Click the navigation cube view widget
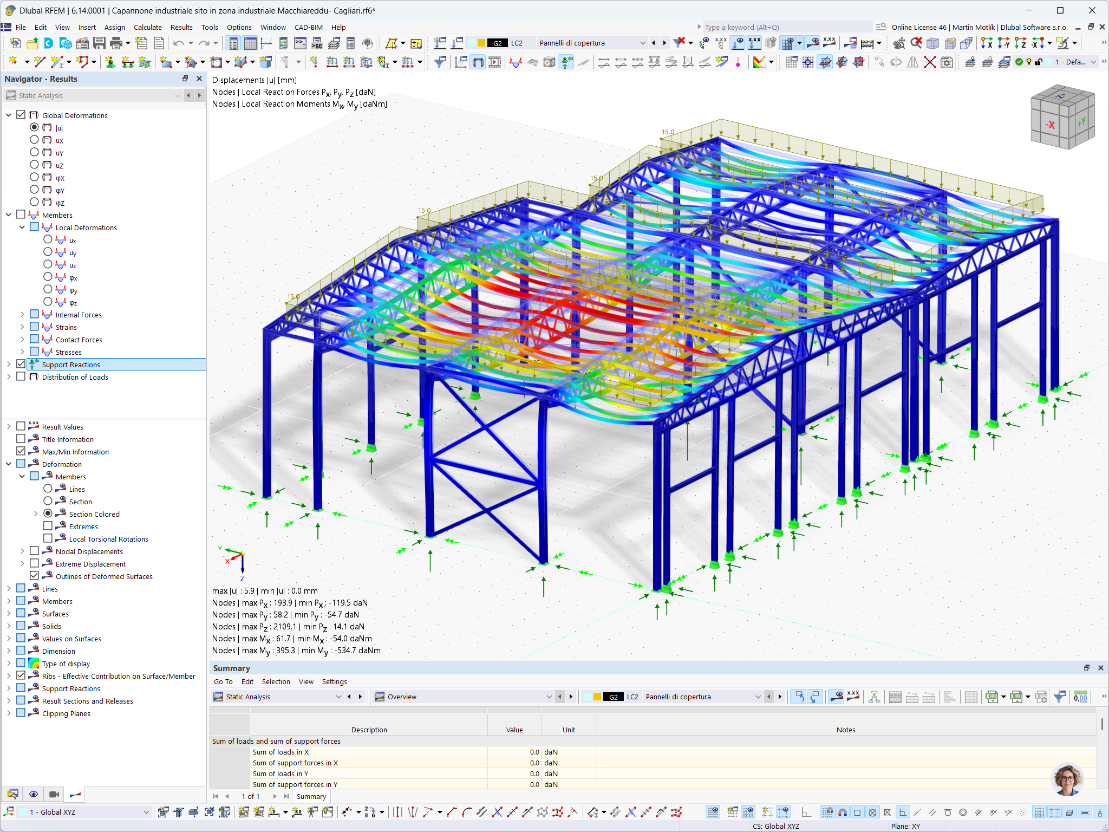Image resolution: width=1109 pixels, height=832 pixels. click(x=1062, y=118)
